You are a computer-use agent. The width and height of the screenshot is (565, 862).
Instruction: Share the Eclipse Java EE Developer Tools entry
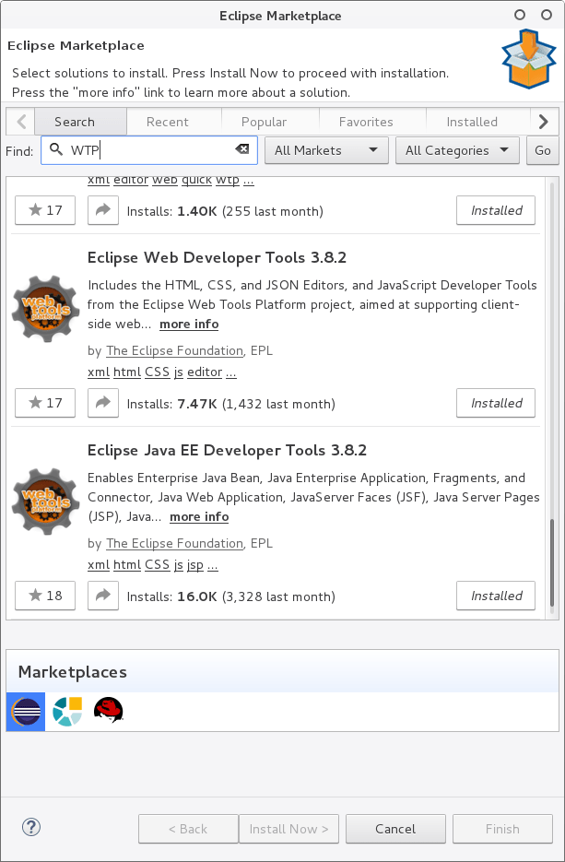tap(103, 596)
